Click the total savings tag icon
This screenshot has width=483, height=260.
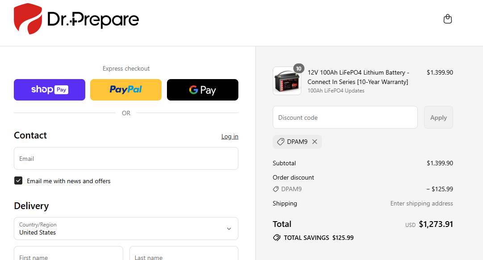coord(277,238)
